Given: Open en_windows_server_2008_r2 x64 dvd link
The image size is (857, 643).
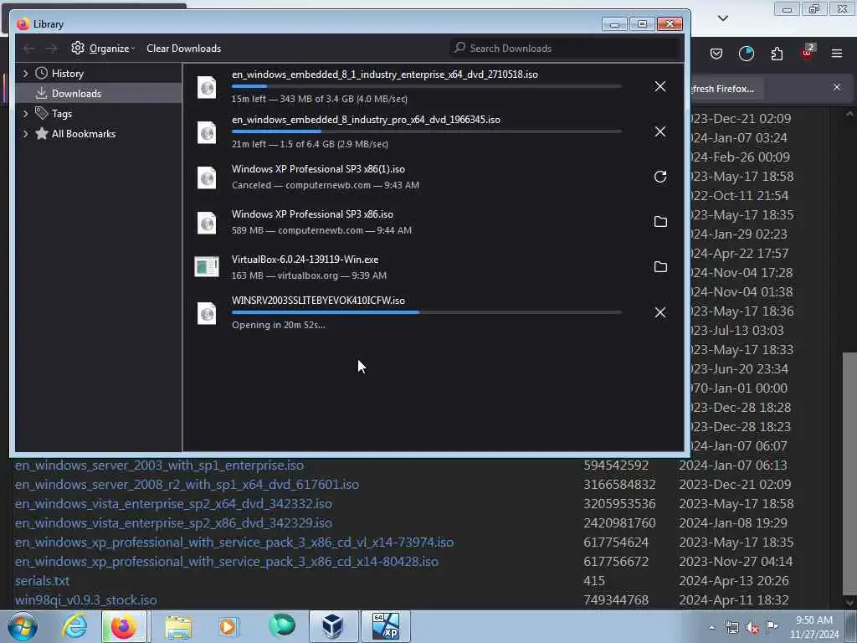Looking at the screenshot, I should click(x=187, y=485).
